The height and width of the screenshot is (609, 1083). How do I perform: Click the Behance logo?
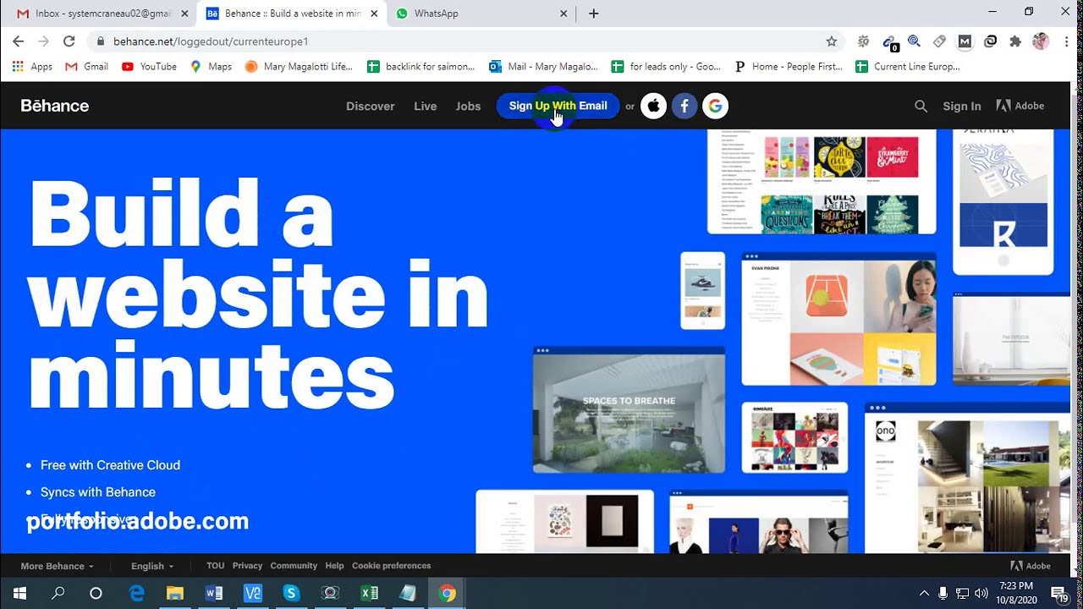point(55,106)
